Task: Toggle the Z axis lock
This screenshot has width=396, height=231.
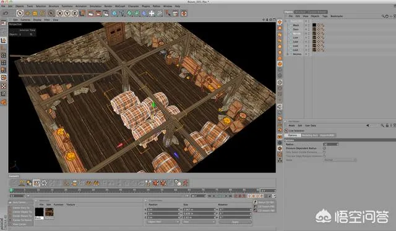Action: pos(74,13)
